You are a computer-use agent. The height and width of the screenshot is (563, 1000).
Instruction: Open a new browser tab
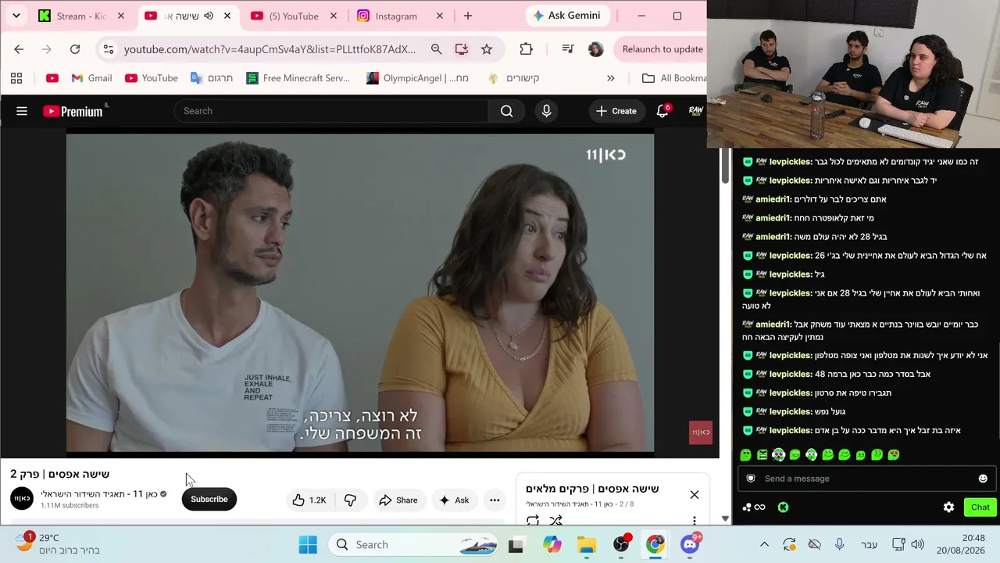(467, 16)
